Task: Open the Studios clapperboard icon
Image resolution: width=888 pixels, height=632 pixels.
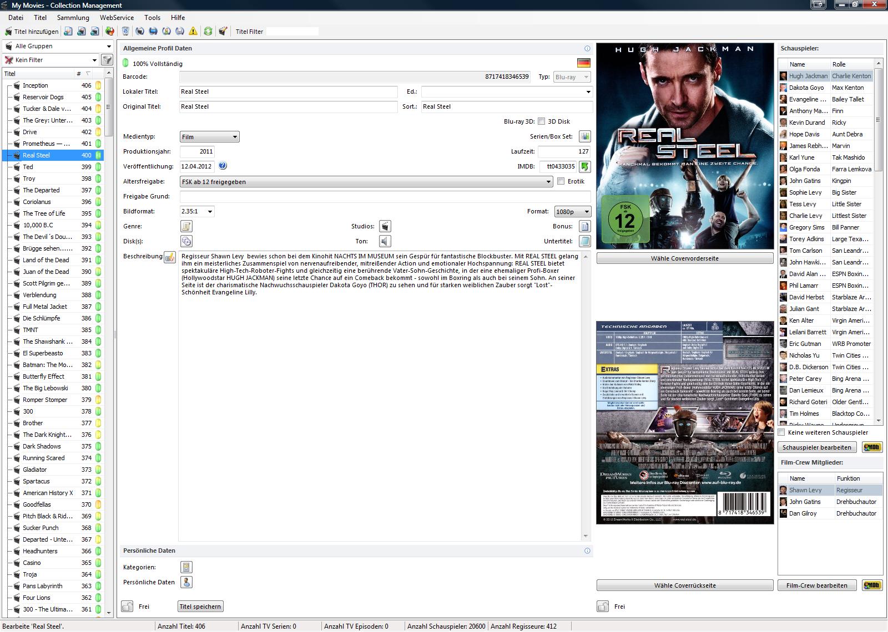Action: click(385, 226)
